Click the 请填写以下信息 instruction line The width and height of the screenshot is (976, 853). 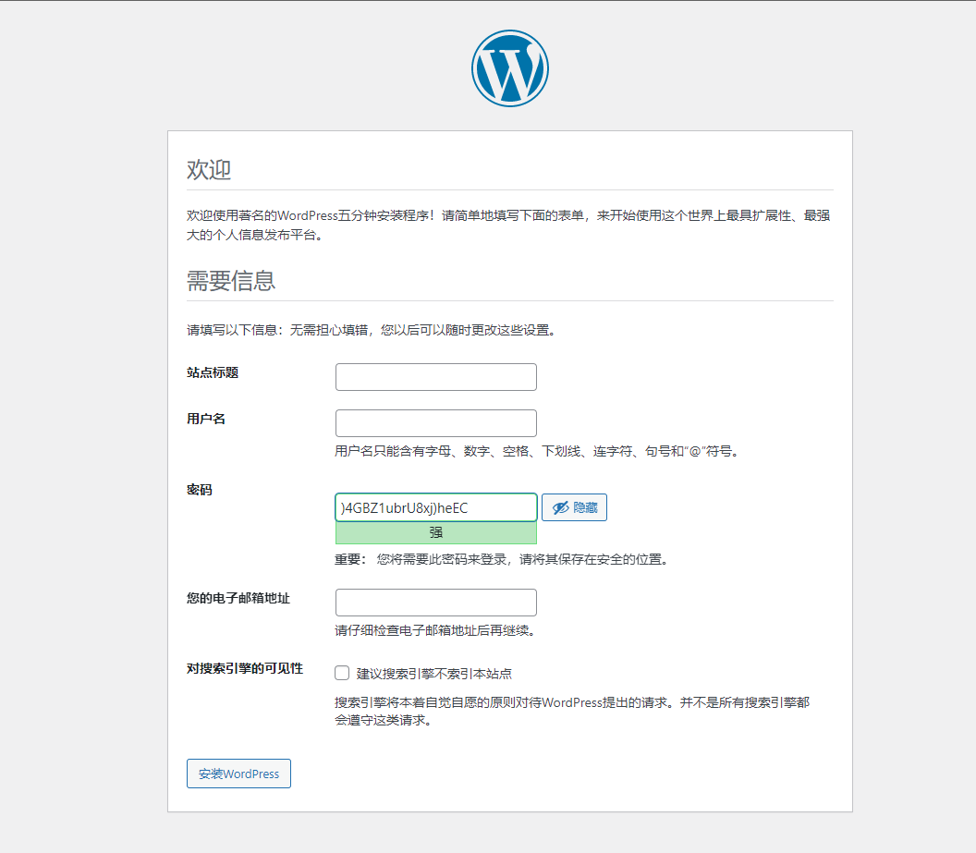click(x=371, y=330)
